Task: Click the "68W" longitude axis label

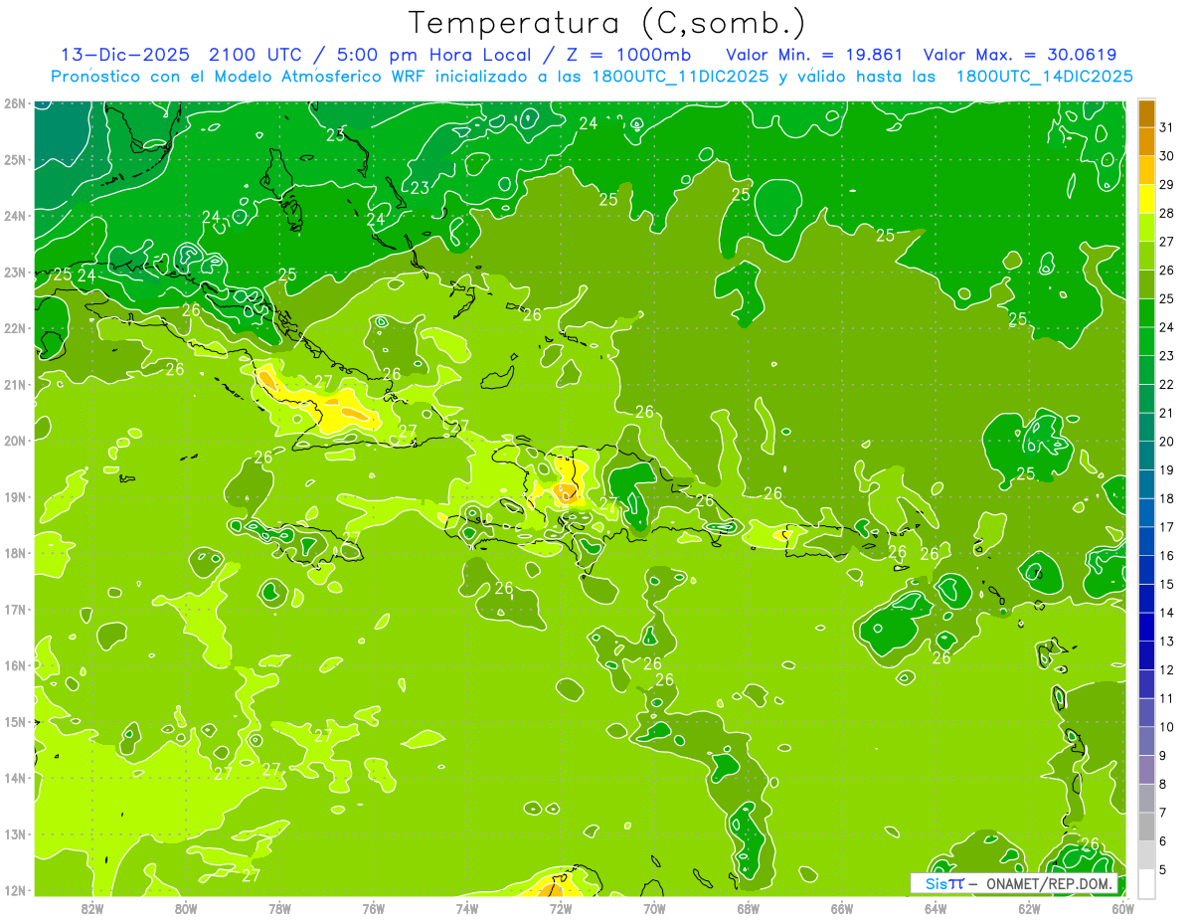Action: click(748, 908)
